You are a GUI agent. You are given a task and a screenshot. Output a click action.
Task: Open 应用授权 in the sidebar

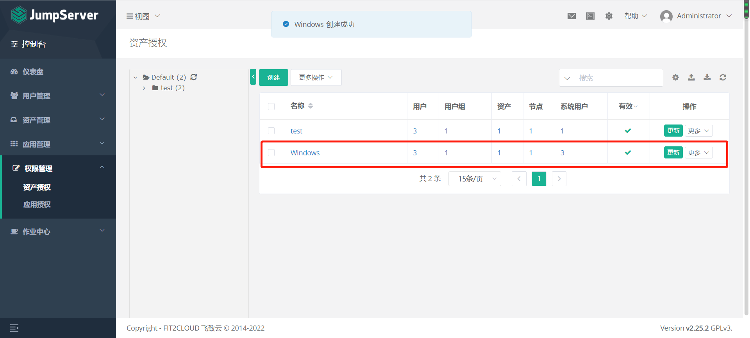[x=37, y=205]
